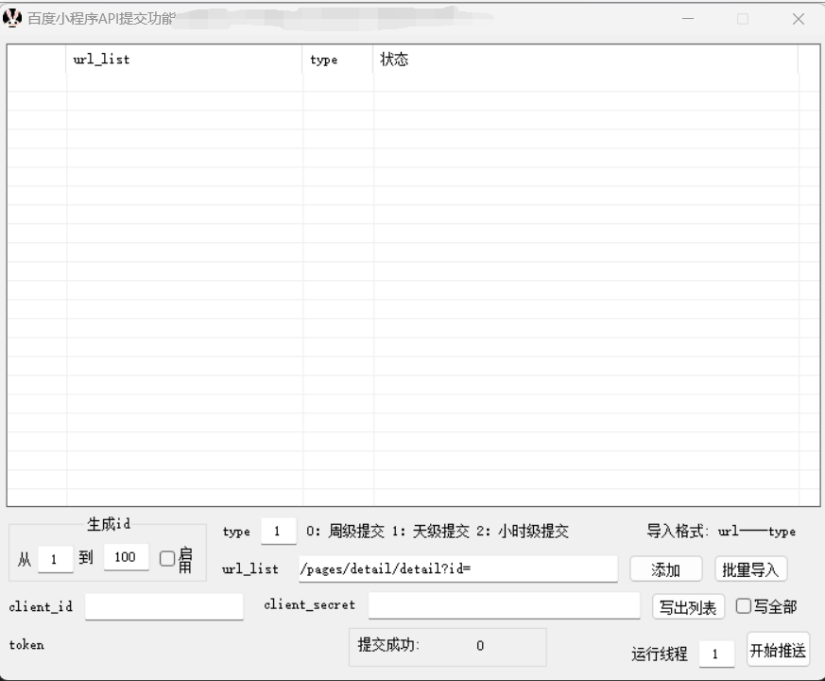This screenshot has height=681, width=825.
Task: Minimize the window from title bar
Action: click(688, 19)
